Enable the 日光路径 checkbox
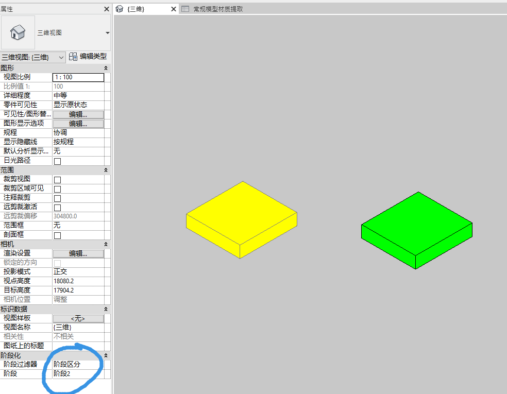This screenshot has width=507, height=394. [58, 161]
